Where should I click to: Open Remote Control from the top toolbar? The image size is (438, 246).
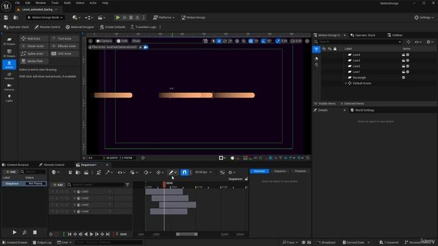(47, 27)
